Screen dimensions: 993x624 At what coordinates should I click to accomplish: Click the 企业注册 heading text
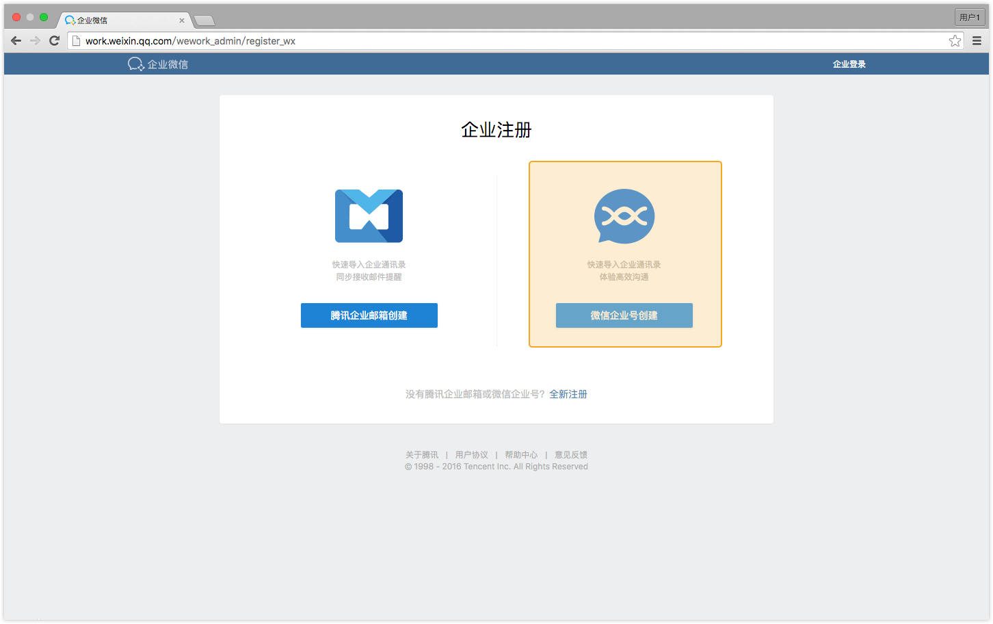point(496,130)
